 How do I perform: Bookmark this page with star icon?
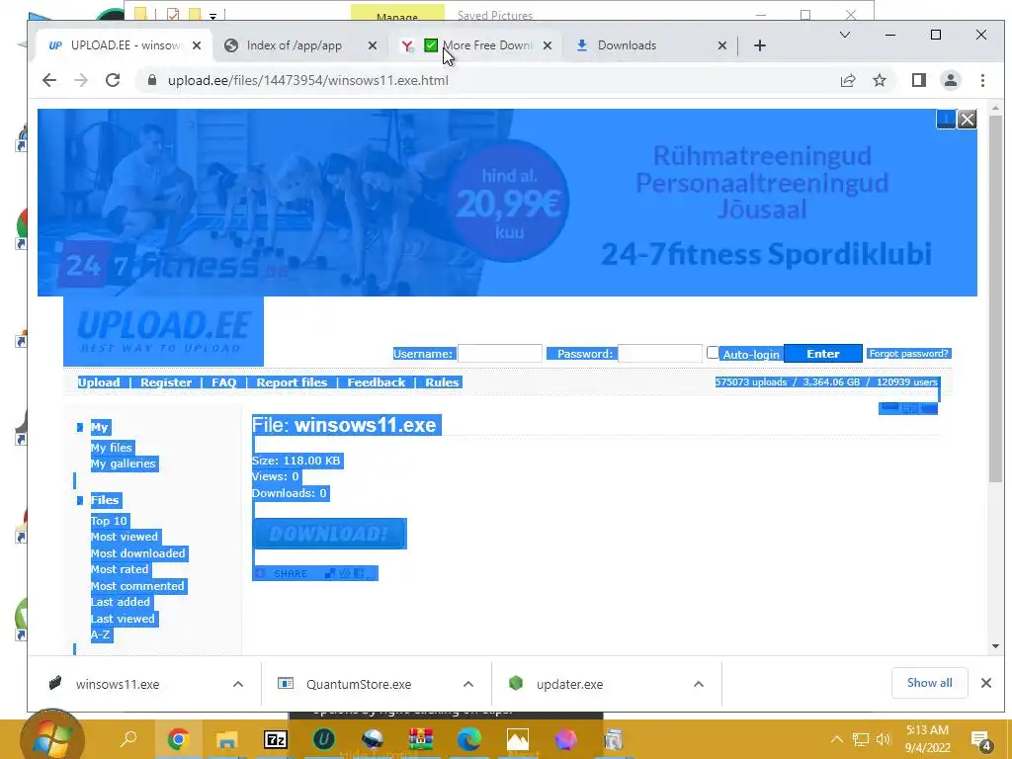tap(879, 80)
